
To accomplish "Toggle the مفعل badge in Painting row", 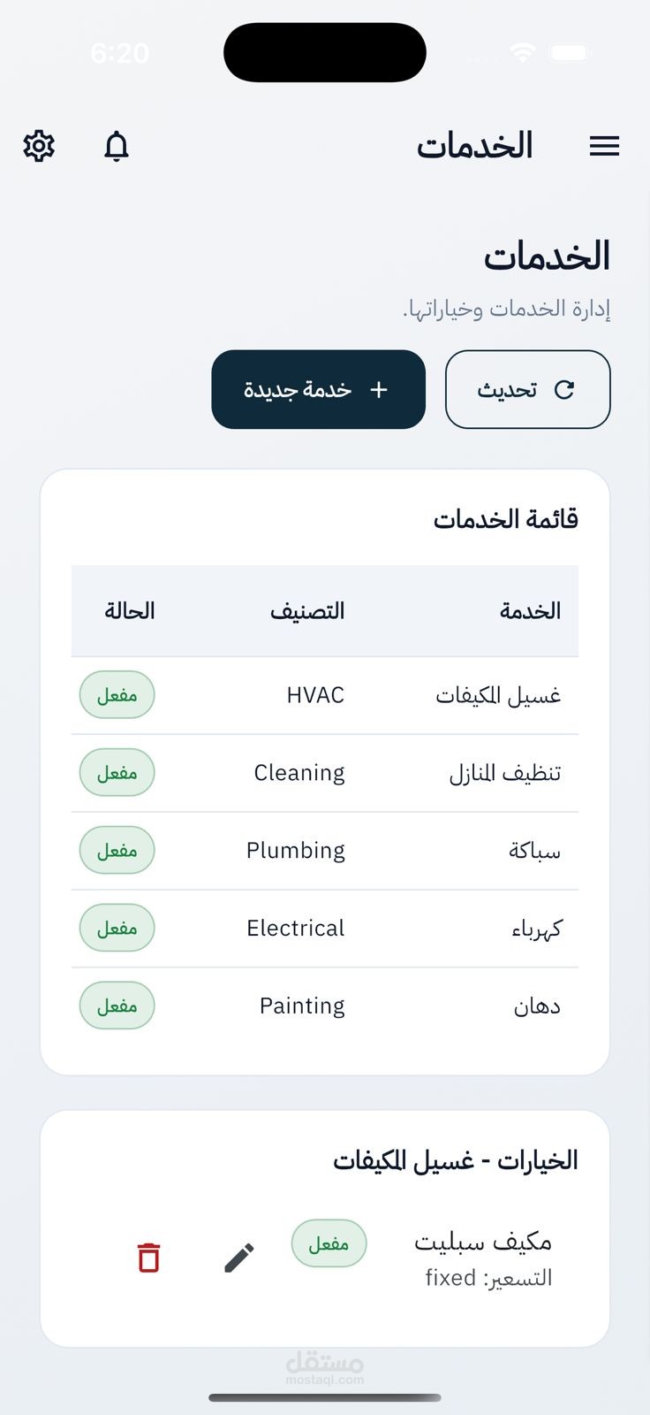I will [x=117, y=1006].
